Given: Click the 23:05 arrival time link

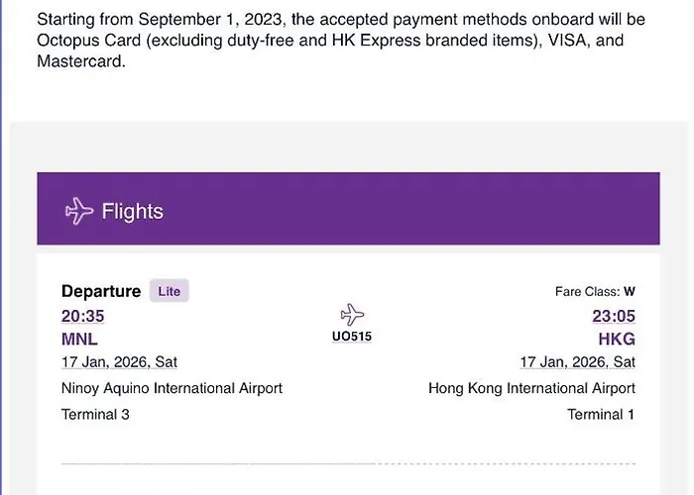Looking at the screenshot, I should [615, 316].
